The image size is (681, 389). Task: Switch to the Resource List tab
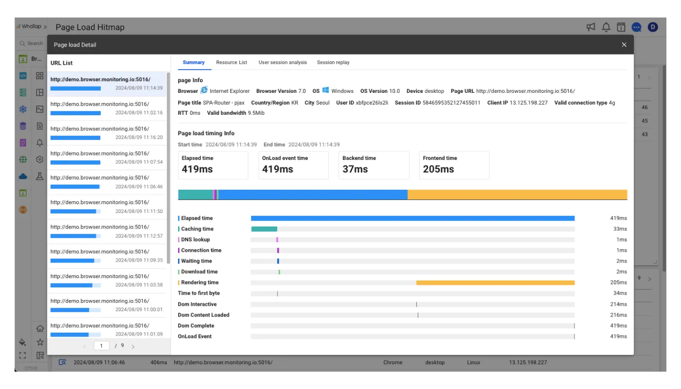[232, 62]
